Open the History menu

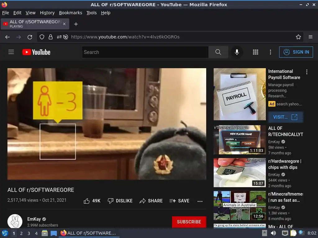click(47, 13)
